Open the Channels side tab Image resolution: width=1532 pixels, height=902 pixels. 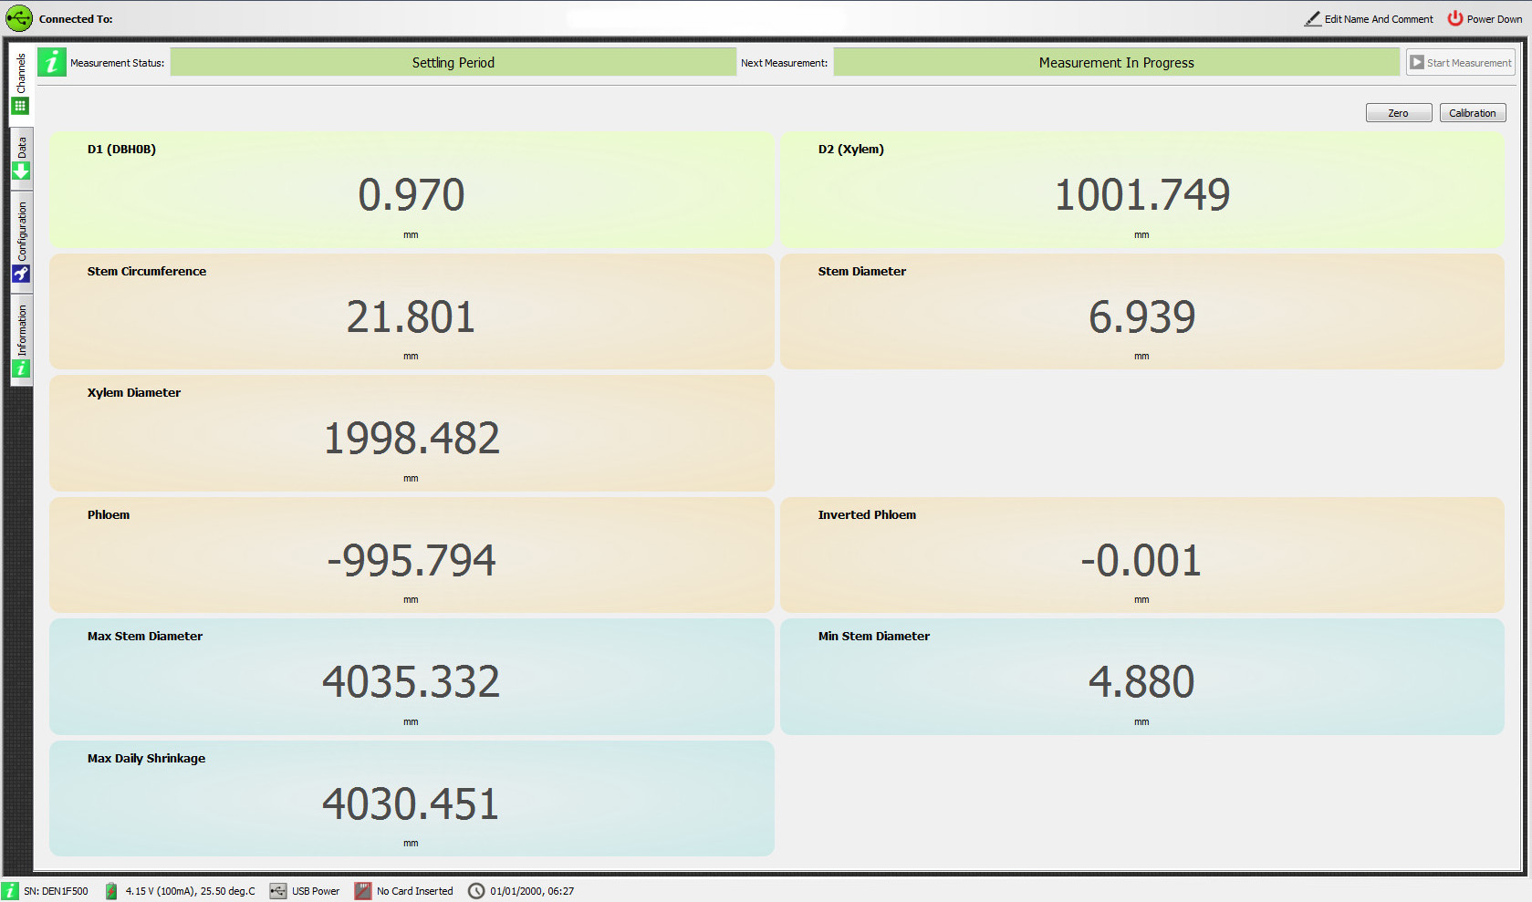21,82
